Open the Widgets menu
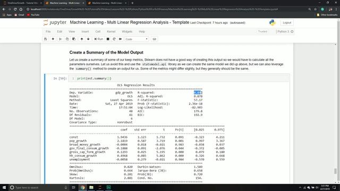This screenshot has height=191, width=340. click(127, 32)
